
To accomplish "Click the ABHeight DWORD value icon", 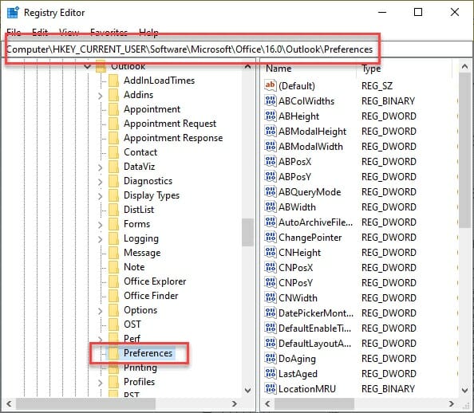I will point(270,116).
